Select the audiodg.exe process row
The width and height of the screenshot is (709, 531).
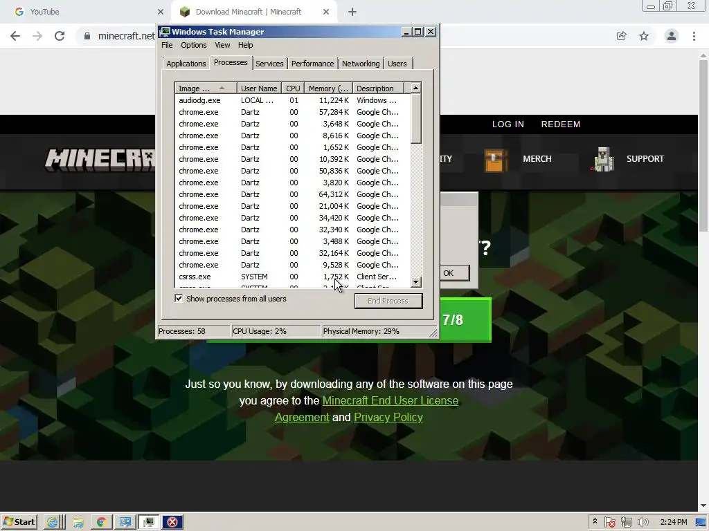pyautogui.click(x=293, y=100)
